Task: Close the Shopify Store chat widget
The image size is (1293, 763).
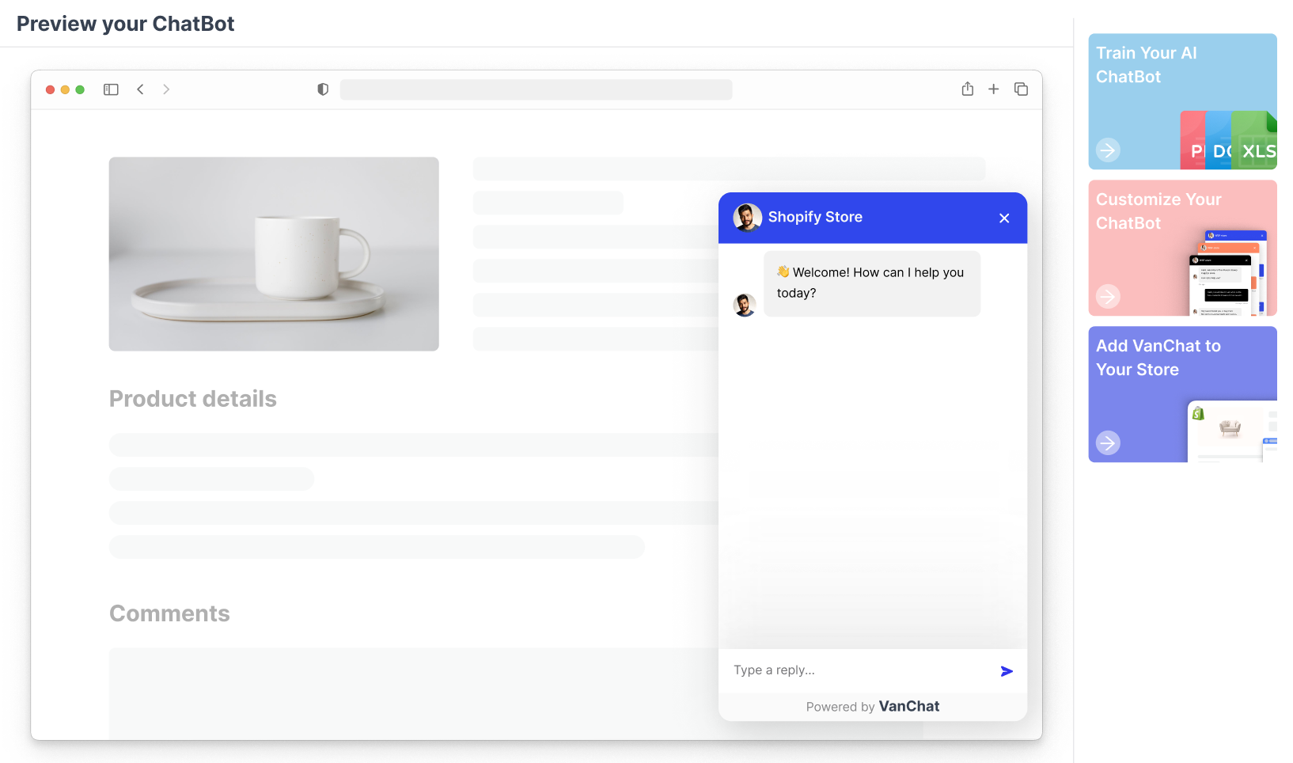Action: [1004, 218]
